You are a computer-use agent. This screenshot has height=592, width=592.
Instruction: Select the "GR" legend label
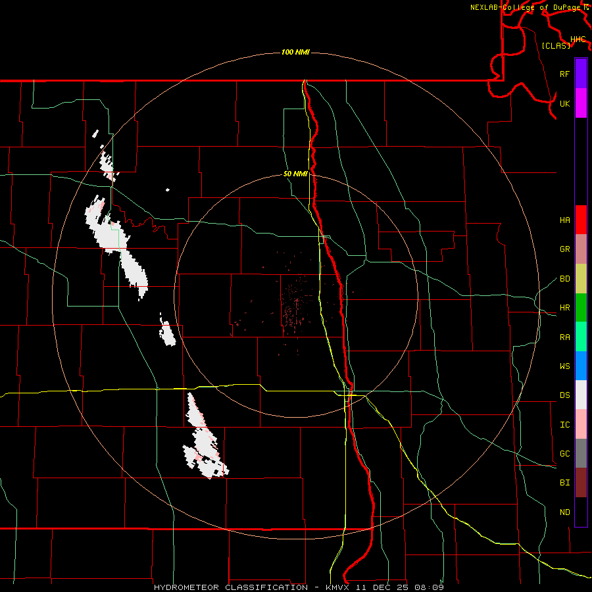(564, 249)
